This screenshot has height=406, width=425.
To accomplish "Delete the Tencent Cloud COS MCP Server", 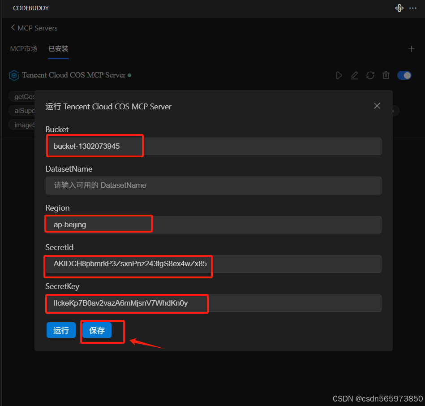I will point(386,75).
